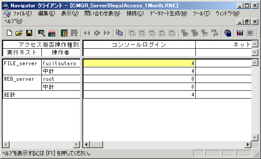The width and height of the screenshot is (261, 159).
Task: Click the second greyed drill hierarchy icon
Action: 195,33
